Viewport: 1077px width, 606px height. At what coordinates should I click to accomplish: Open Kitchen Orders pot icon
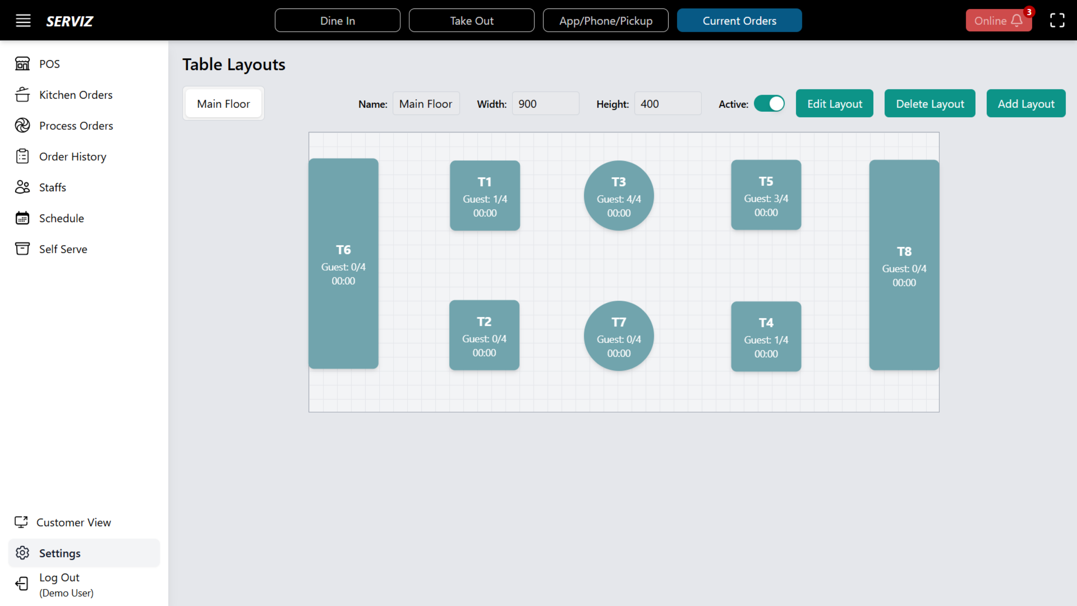[x=22, y=95]
